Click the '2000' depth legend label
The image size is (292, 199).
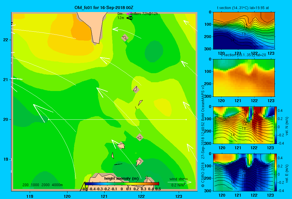pyautogui.click(x=46, y=185)
